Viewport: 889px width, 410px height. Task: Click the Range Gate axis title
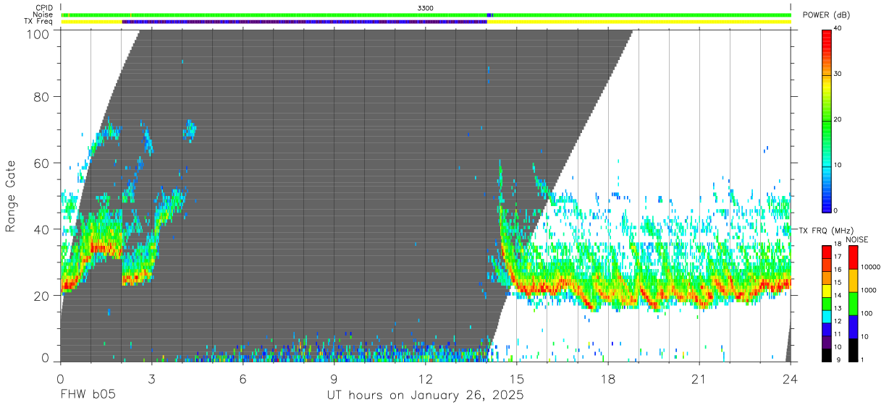[11, 197]
